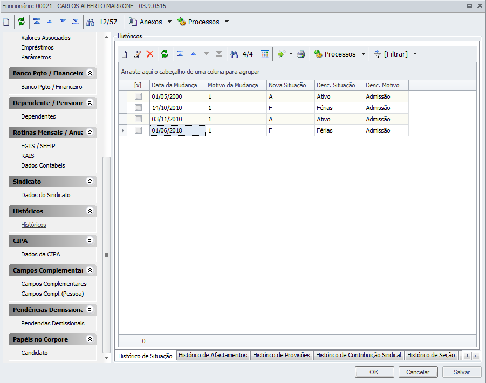Select the 01/06/2018 date cell
This screenshot has width=486, height=383.
click(177, 130)
